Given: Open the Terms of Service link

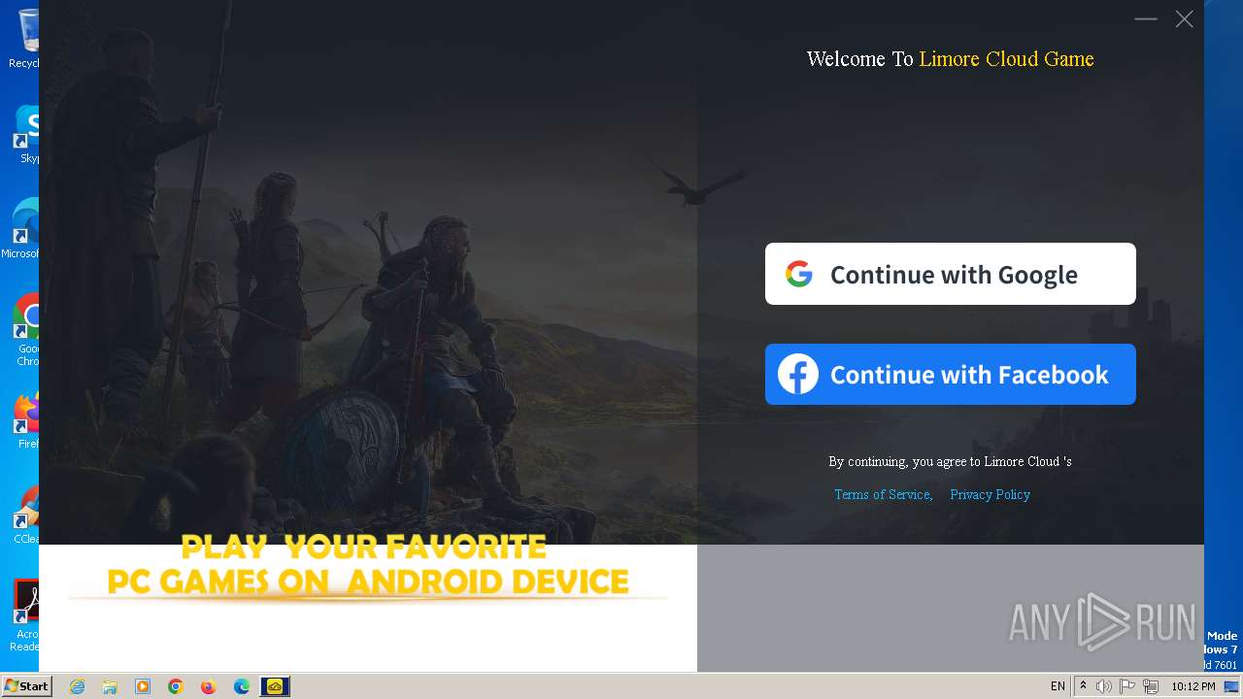Looking at the screenshot, I should (883, 494).
